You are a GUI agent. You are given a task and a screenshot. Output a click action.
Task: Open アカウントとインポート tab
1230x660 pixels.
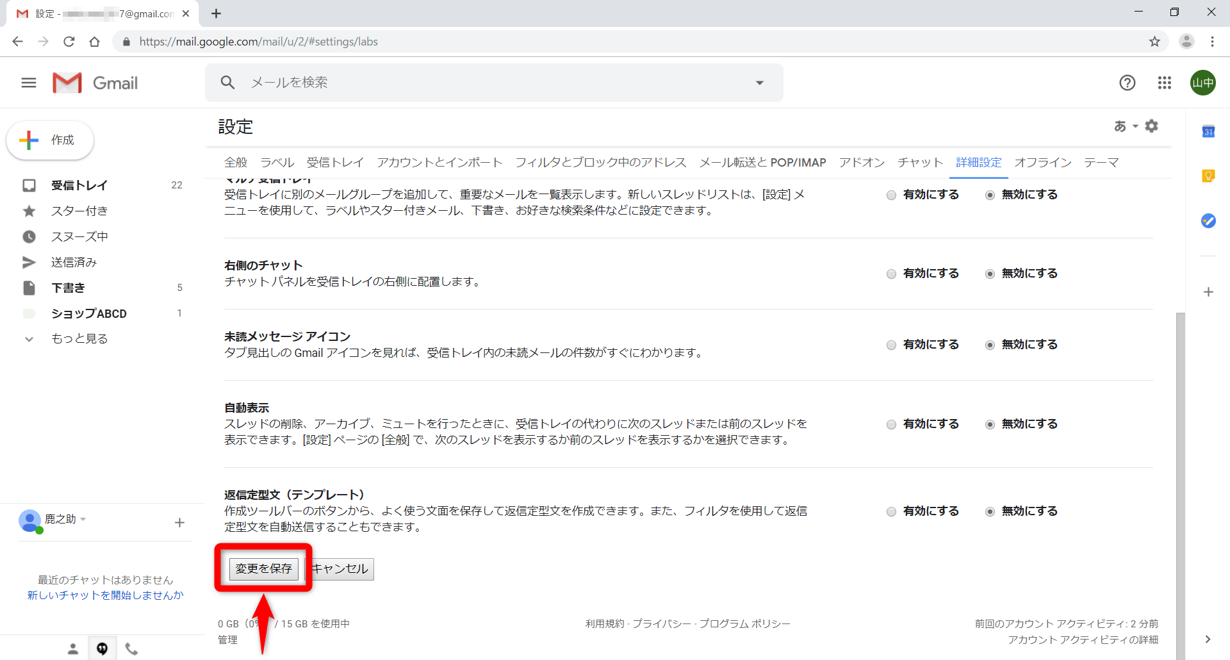point(439,163)
